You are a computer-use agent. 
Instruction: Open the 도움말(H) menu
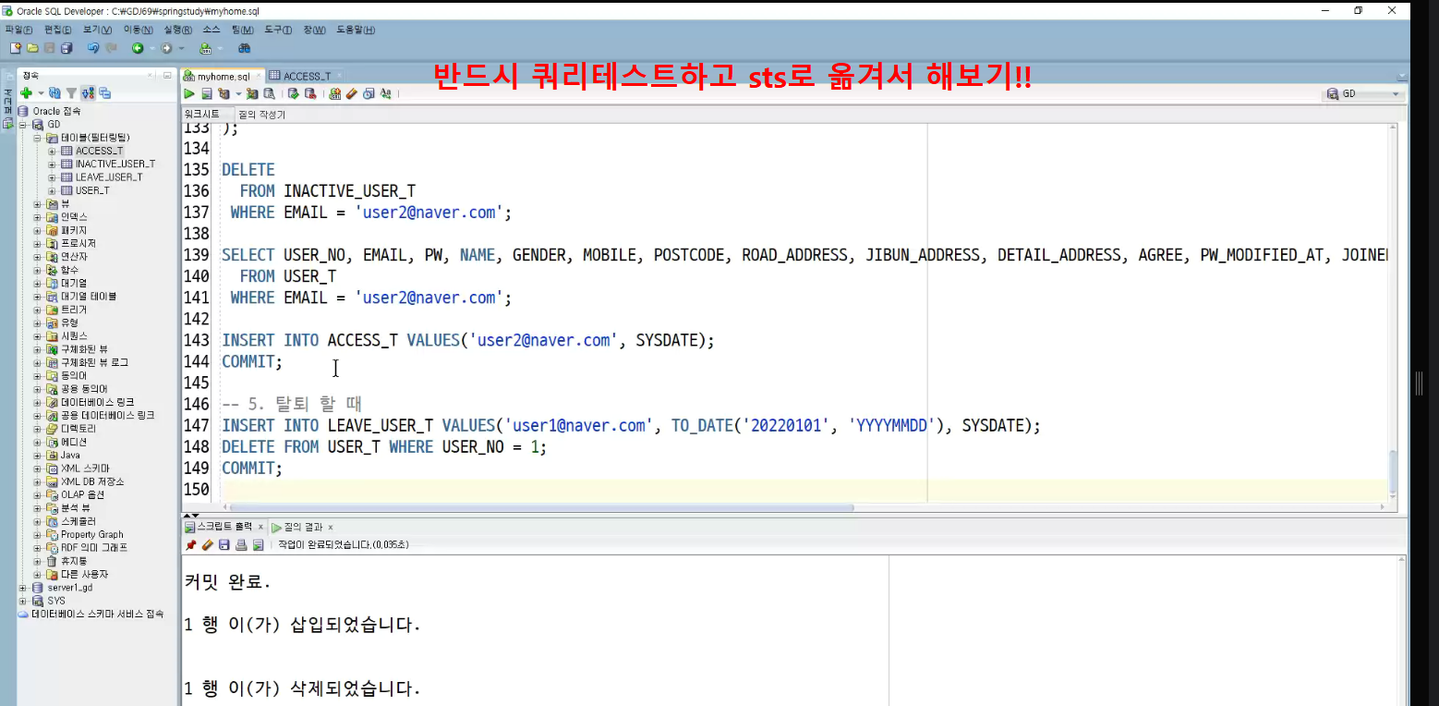pyautogui.click(x=356, y=30)
